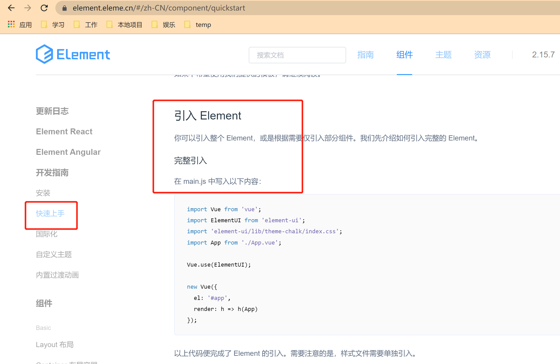Viewport: 560px width, 364px height.
Task: Click the code line import Vue from 'vue'
Action: [224, 209]
